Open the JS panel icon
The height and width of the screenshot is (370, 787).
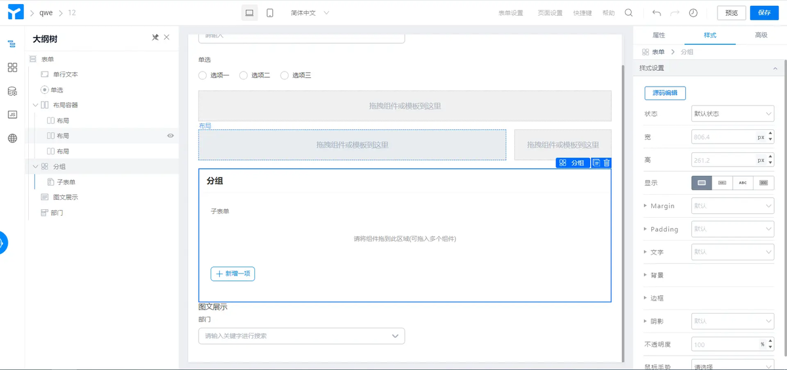(x=12, y=115)
